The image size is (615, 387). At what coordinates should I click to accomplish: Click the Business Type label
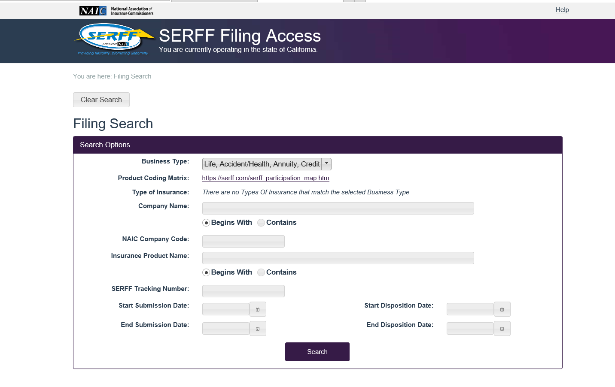[165, 161]
